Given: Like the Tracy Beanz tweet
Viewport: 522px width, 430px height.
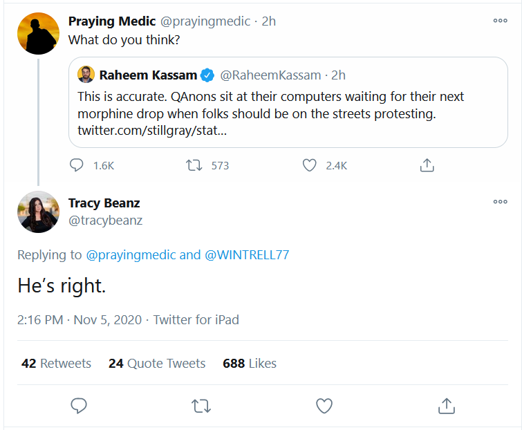Looking at the screenshot, I should point(324,406).
